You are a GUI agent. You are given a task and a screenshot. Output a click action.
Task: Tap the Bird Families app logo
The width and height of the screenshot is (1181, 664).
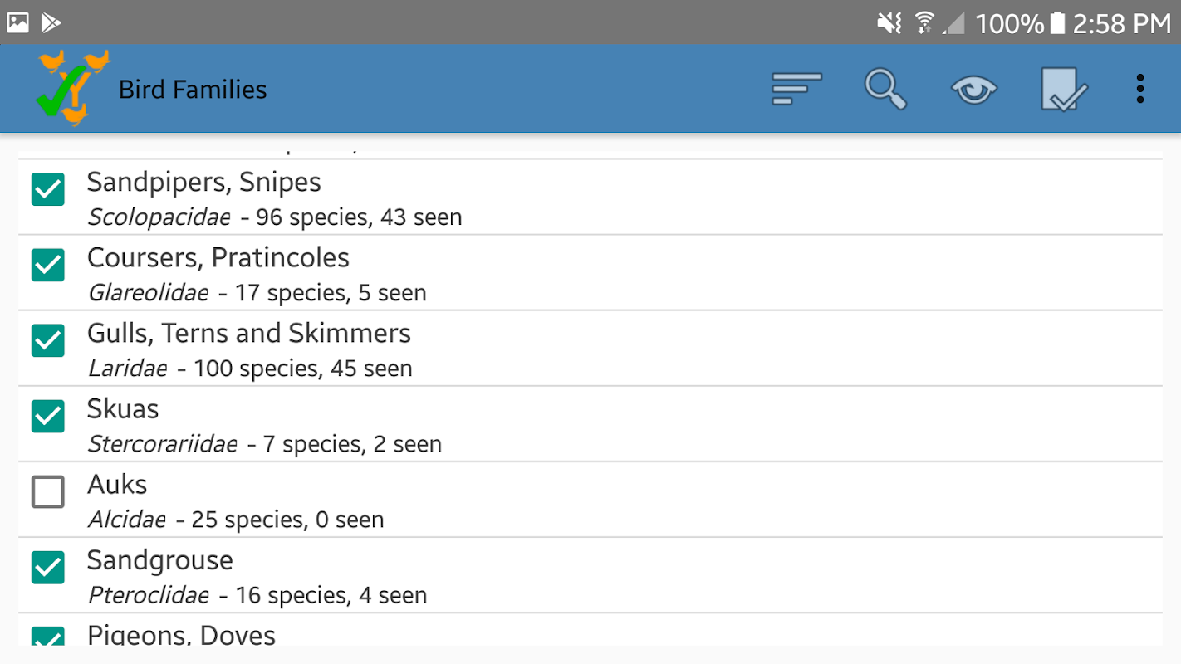click(72, 87)
